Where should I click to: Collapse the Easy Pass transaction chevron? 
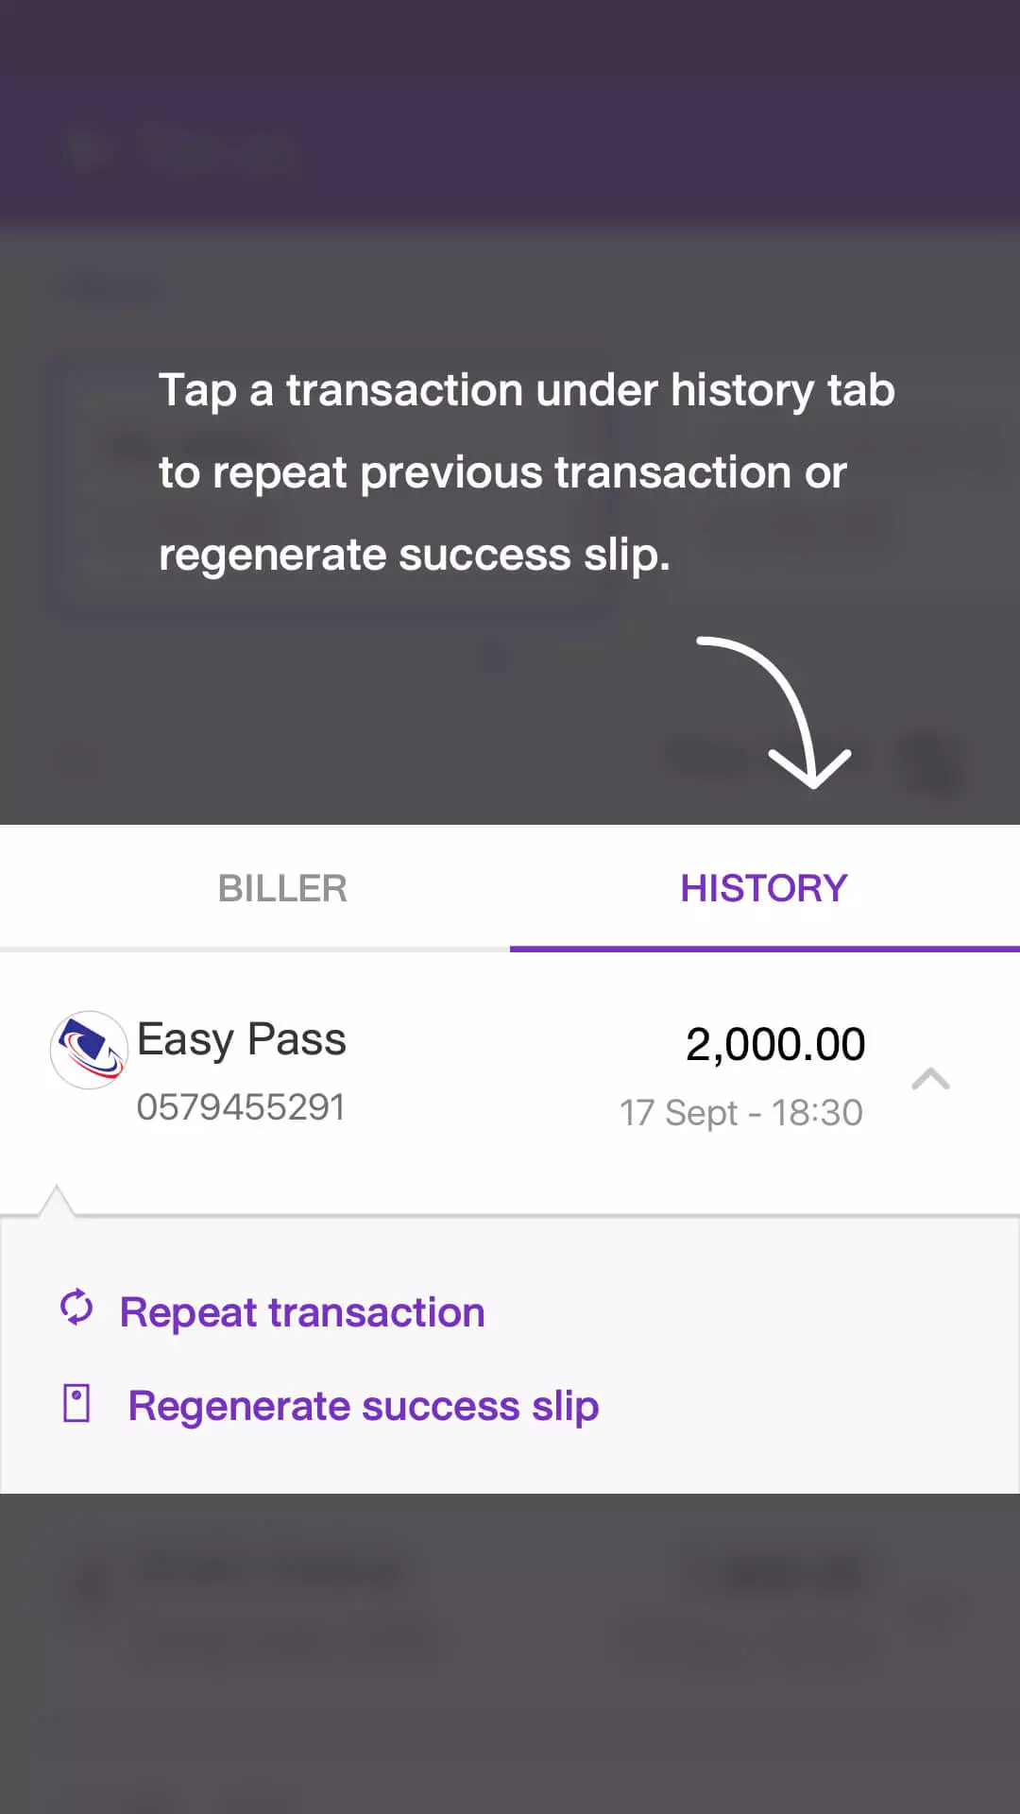930,1079
